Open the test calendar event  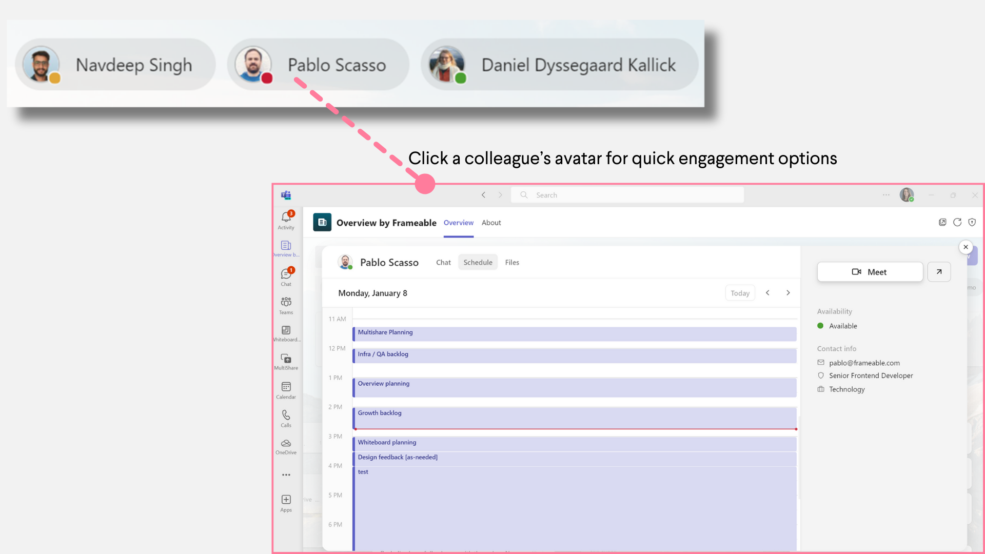pyautogui.click(x=575, y=508)
